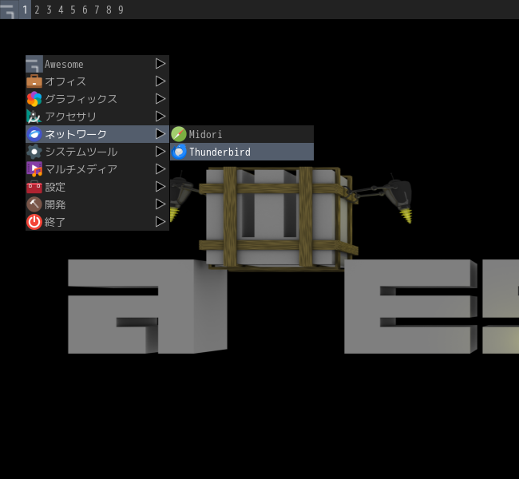Click the globe icon for ネットワーク
Screen dimensions: 519x479
(34, 134)
